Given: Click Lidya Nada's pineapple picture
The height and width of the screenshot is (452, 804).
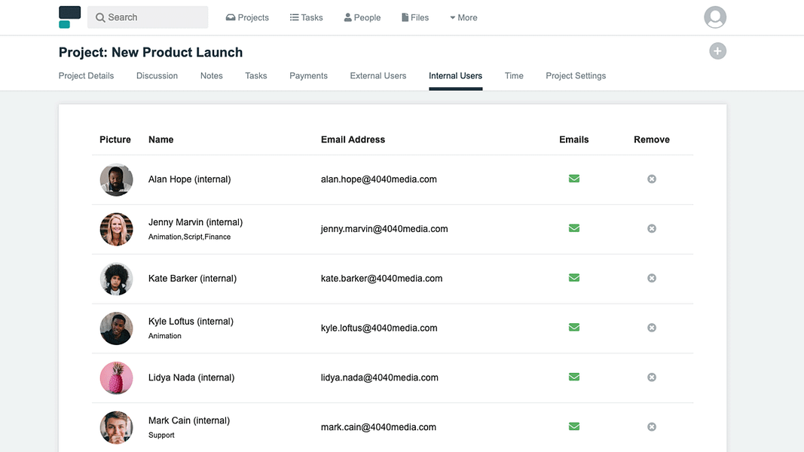Looking at the screenshot, I should pos(116,377).
